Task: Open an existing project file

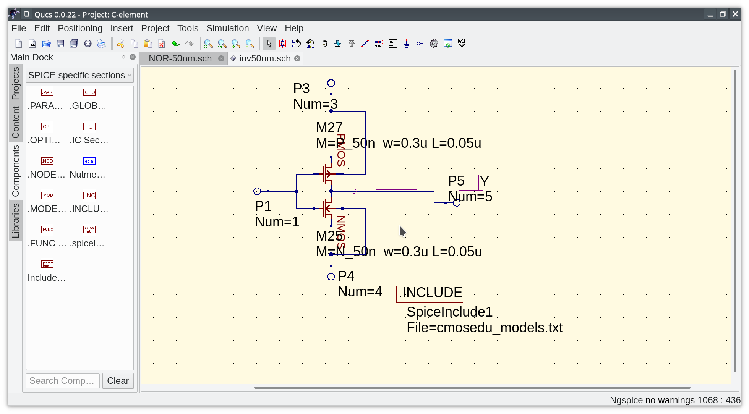Action: pos(46,43)
